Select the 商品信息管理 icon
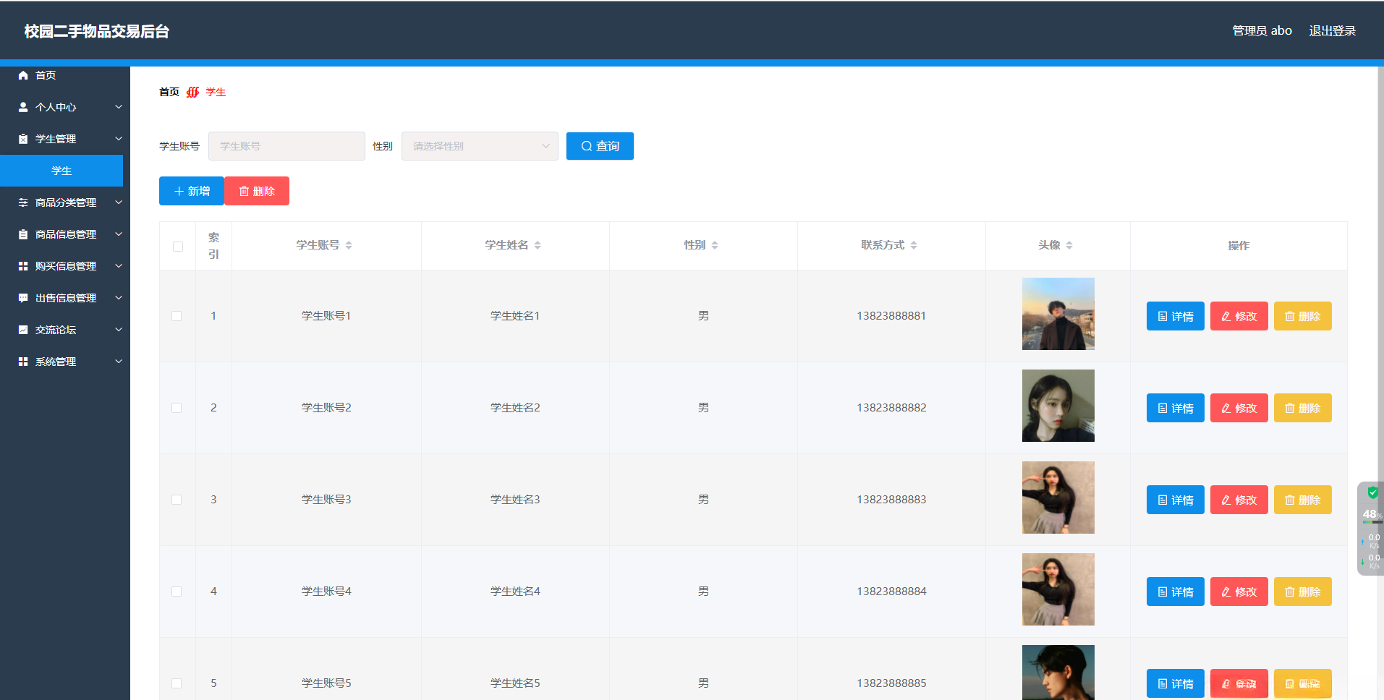Image resolution: width=1384 pixels, height=700 pixels. pos(22,234)
